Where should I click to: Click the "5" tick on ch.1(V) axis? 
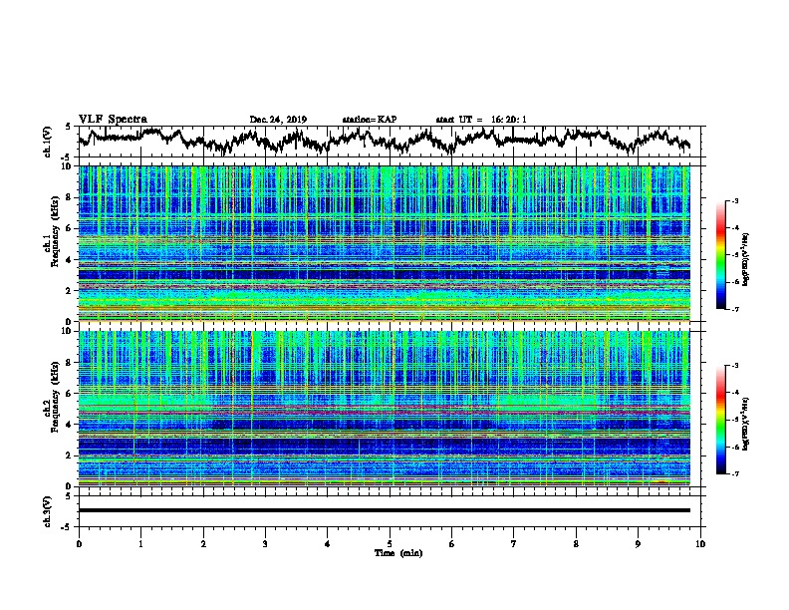point(68,127)
